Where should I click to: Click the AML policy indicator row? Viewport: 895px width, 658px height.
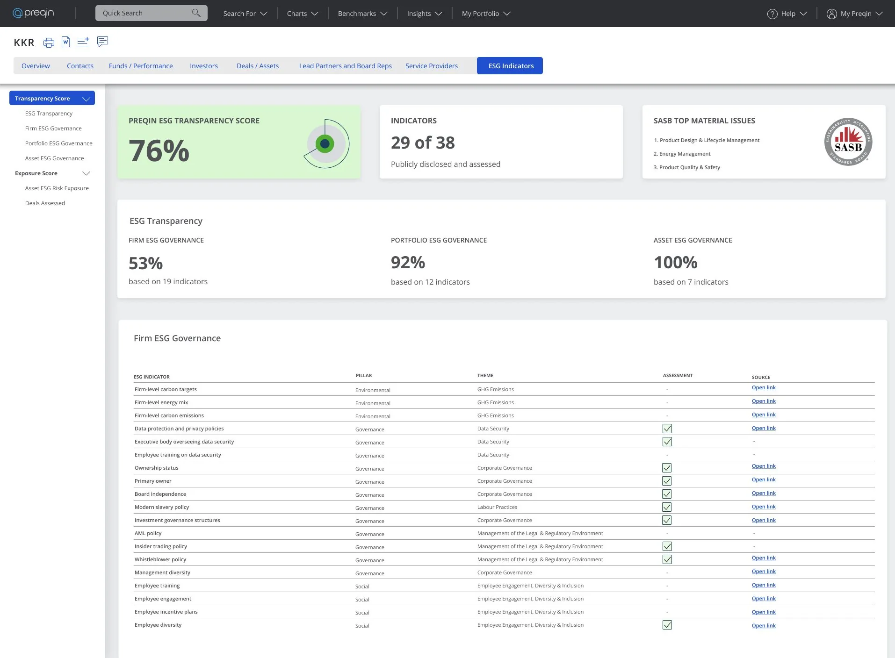504,533
